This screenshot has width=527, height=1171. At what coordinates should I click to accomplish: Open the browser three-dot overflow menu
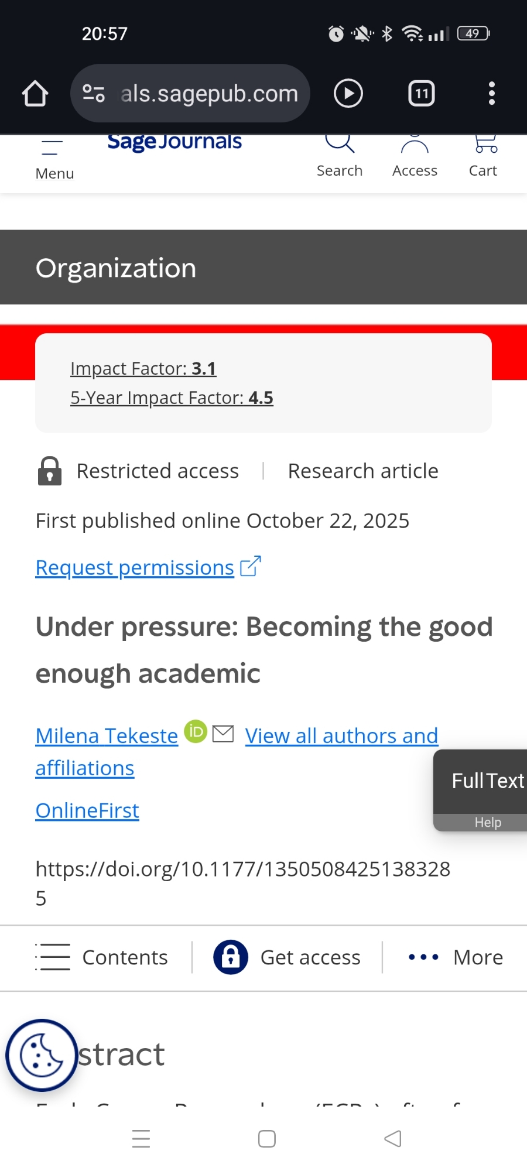492,94
